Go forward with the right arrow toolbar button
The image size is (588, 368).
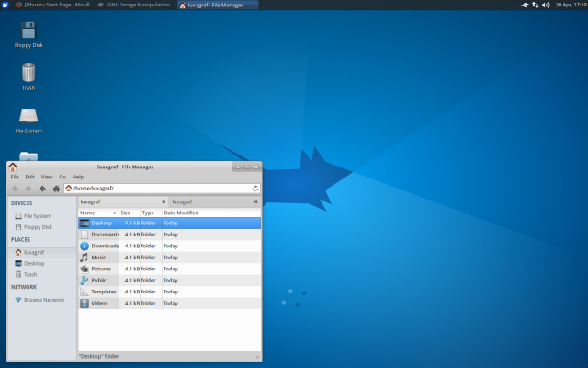point(28,189)
